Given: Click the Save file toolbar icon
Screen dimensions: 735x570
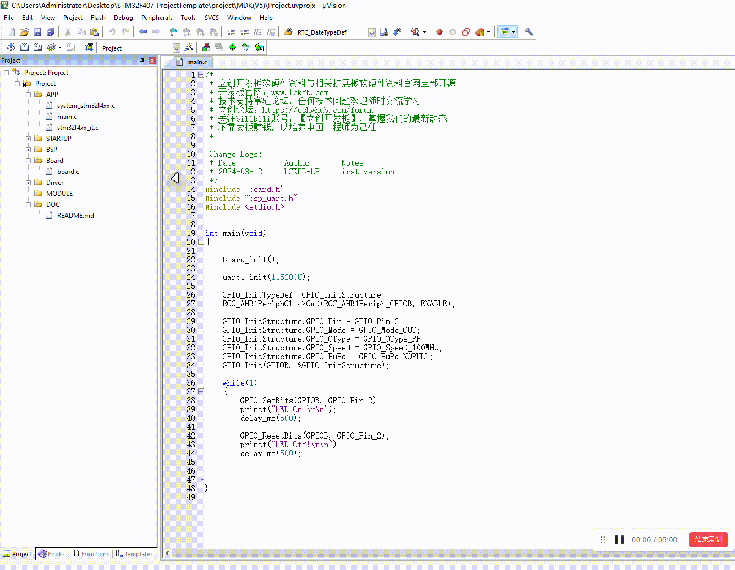Looking at the screenshot, I should coord(37,32).
